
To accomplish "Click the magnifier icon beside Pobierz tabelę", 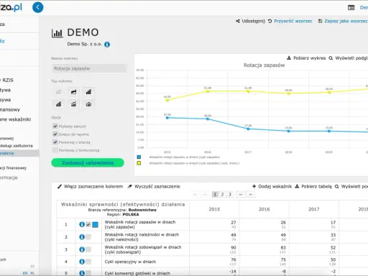I will [x=337, y=187].
